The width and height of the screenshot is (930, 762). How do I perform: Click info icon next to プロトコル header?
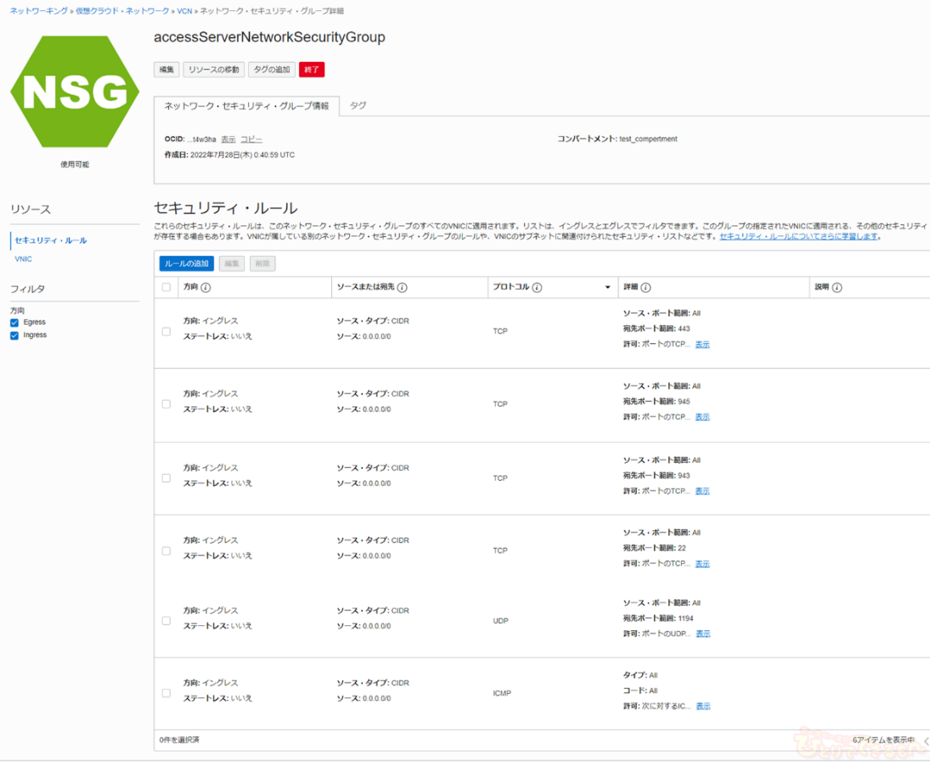[x=538, y=288]
